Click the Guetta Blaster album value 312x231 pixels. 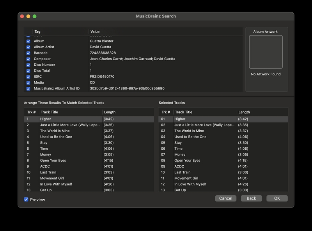(x=101, y=41)
